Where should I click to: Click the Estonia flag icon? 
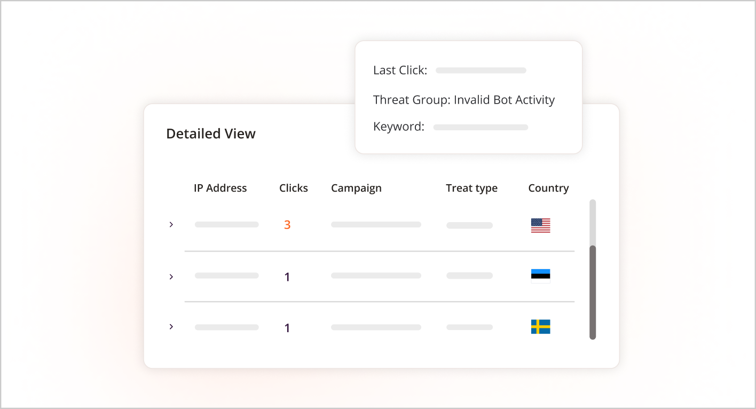(x=540, y=276)
